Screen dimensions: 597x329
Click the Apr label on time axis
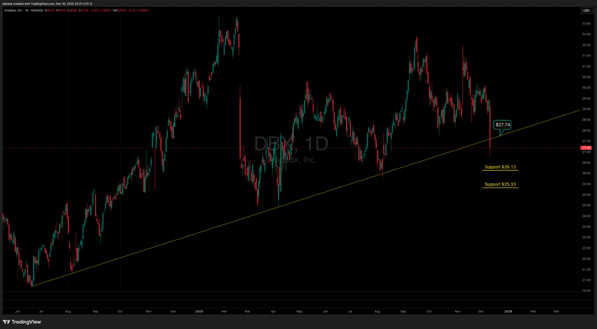(273, 311)
